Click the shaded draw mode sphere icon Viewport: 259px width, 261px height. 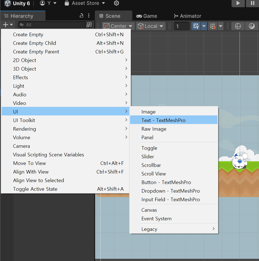coord(252,26)
